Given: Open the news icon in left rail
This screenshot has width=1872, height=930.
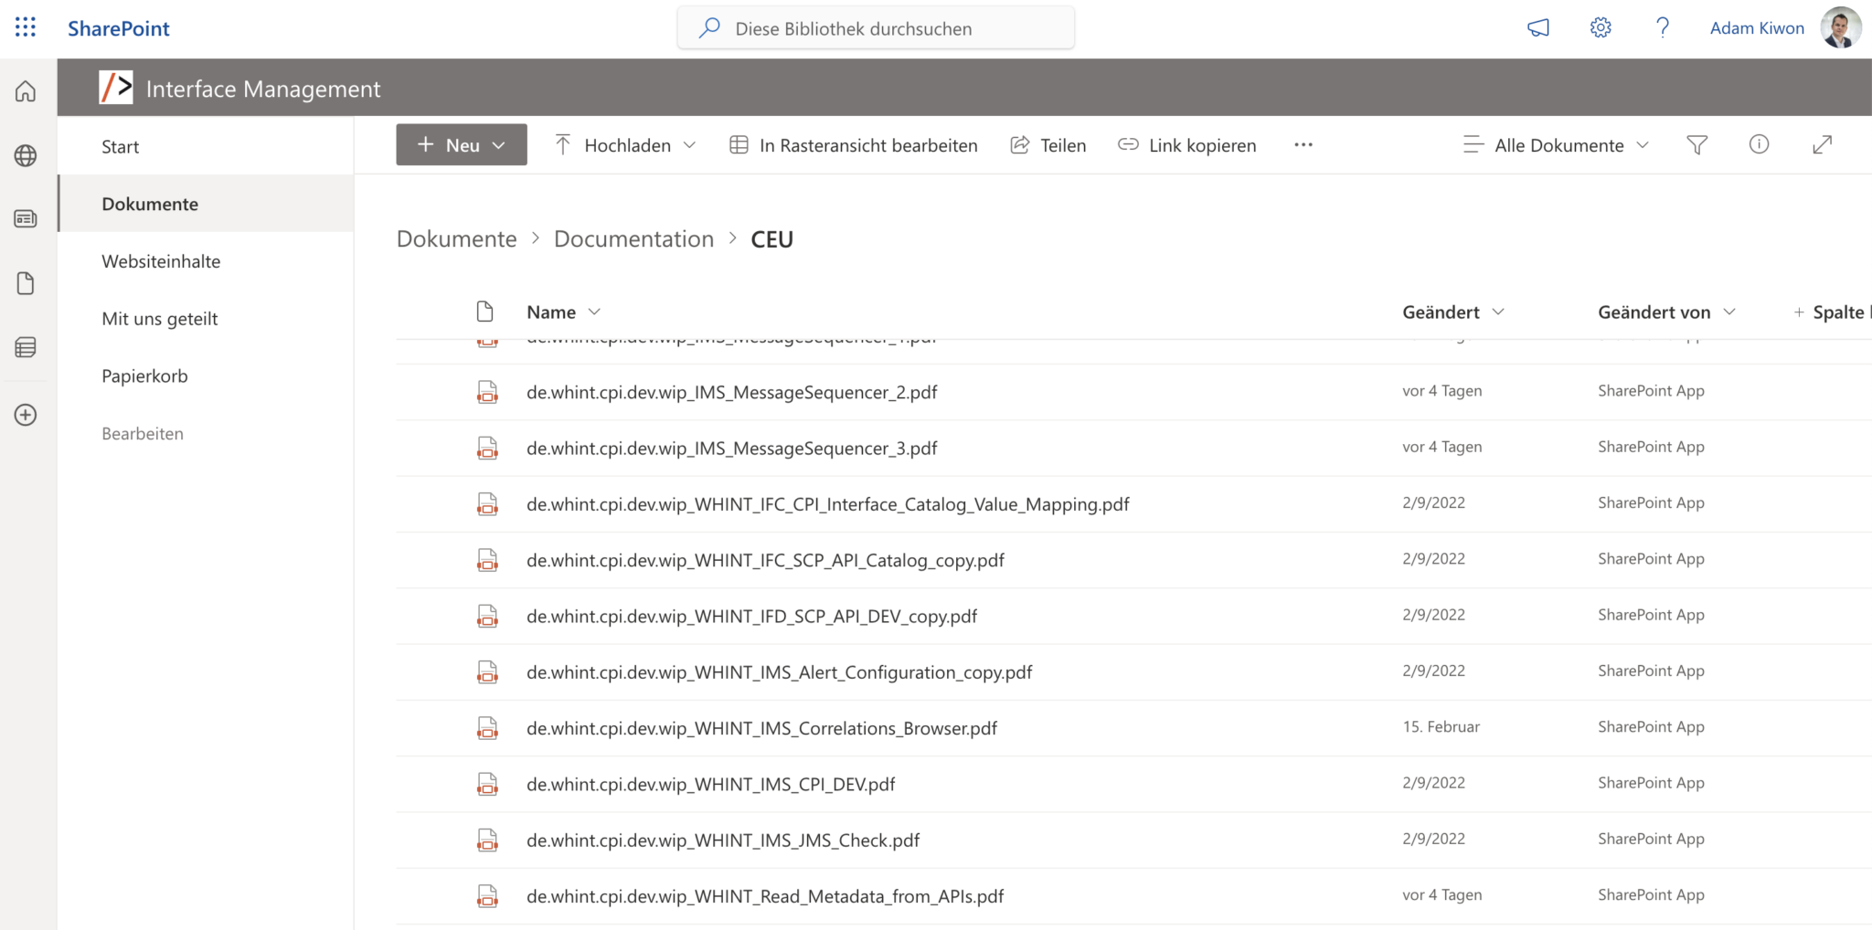Looking at the screenshot, I should click(26, 219).
